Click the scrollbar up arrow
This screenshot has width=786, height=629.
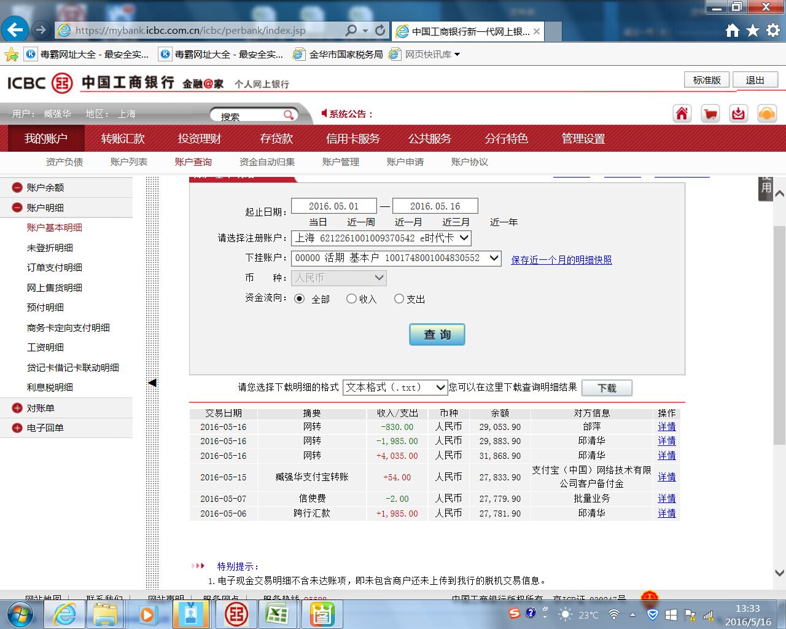tap(779, 193)
